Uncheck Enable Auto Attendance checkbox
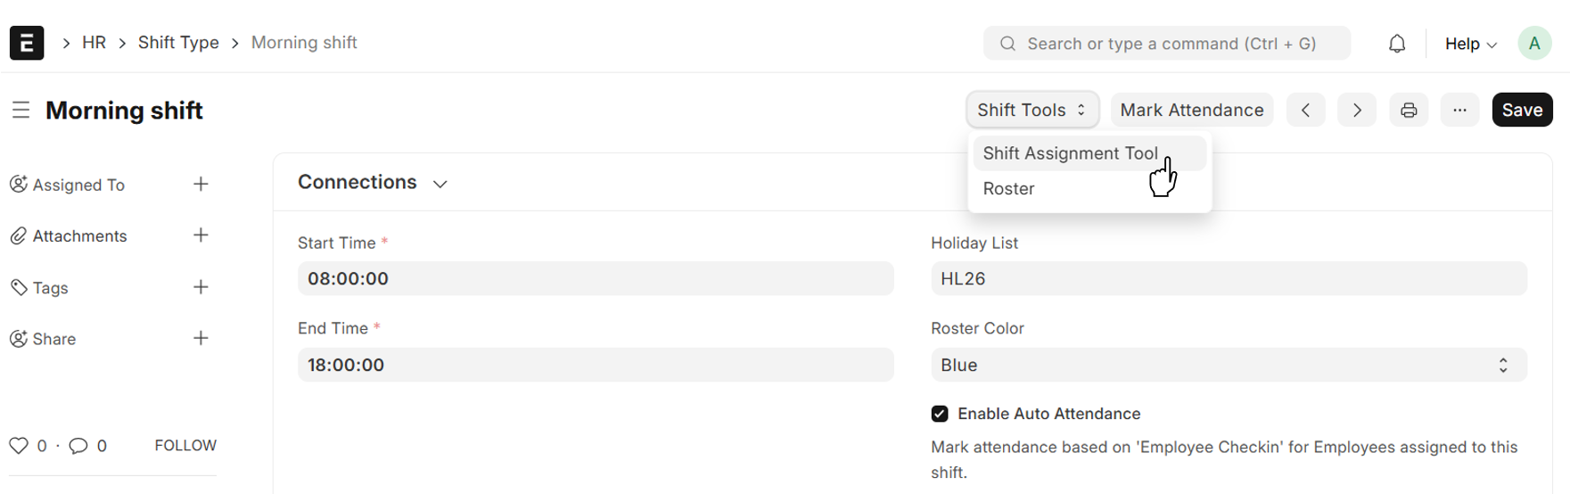1570x494 pixels. (x=940, y=414)
